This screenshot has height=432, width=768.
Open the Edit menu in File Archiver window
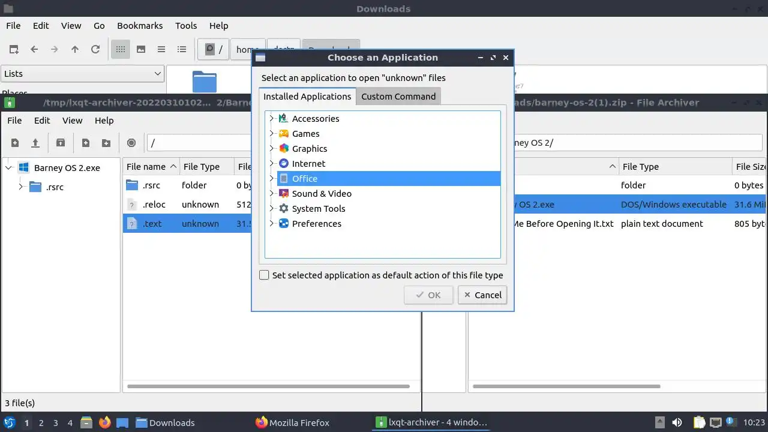pyautogui.click(x=42, y=121)
